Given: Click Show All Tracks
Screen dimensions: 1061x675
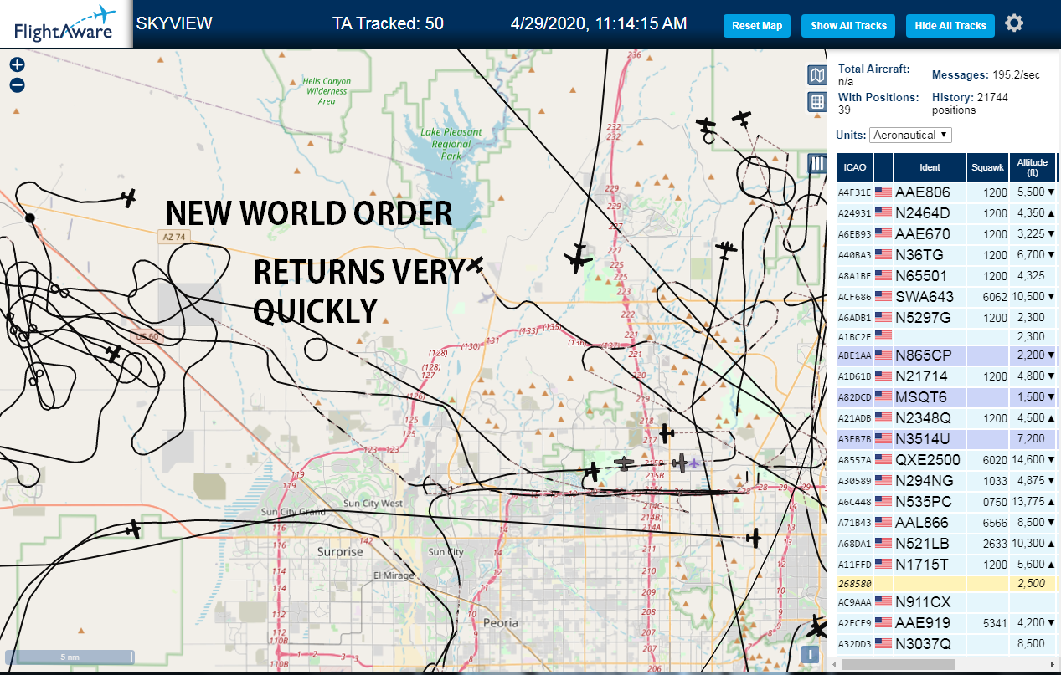Looking at the screenshot, I should click(848, 26).
